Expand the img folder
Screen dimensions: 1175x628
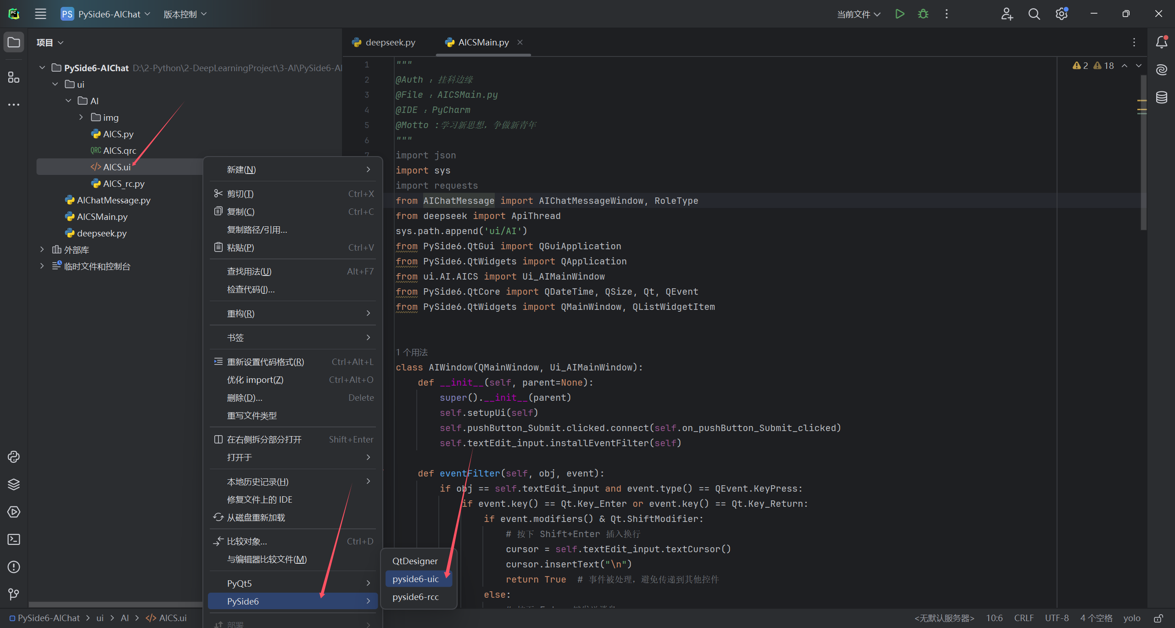coord(81,117)
